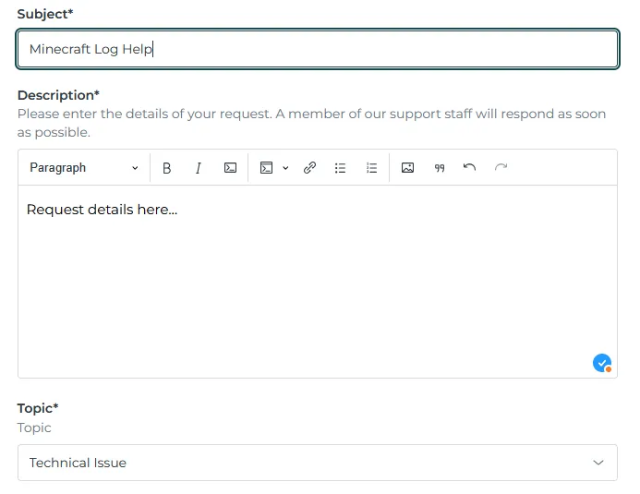
Task: Toggle bold formatting in the editor toolbar
Action: click(x=166, y=168)
